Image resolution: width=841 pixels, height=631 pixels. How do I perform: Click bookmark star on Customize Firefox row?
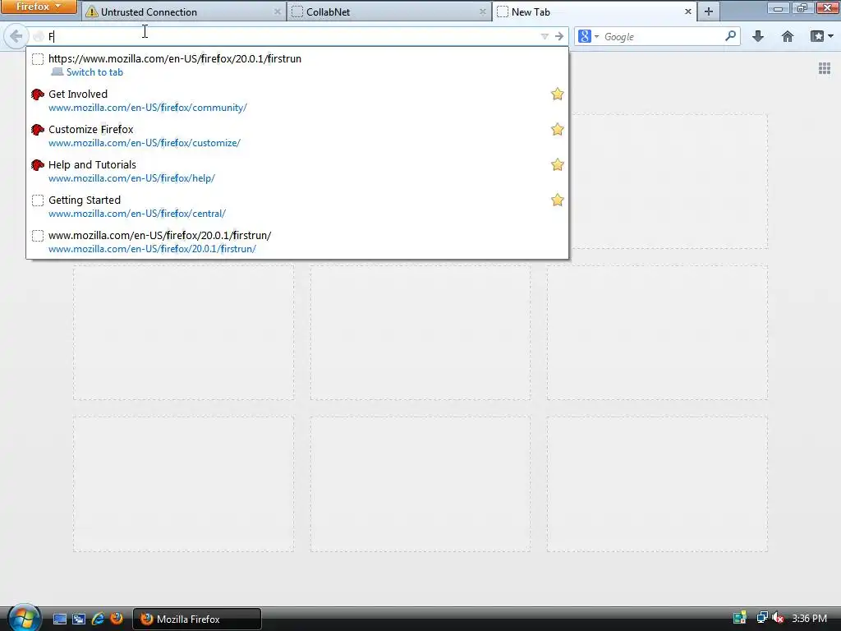[x=558, y=129]
